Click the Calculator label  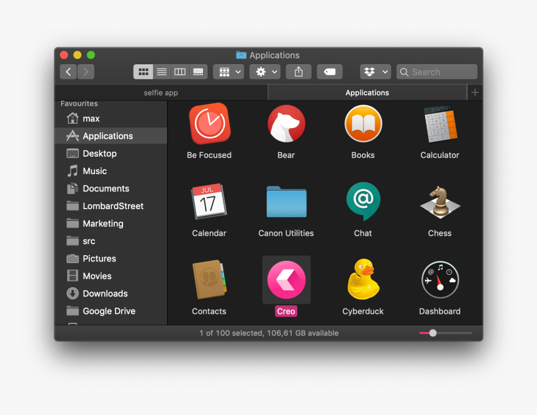click(440, 155)
